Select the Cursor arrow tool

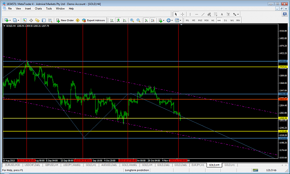[x=176, y=14]
